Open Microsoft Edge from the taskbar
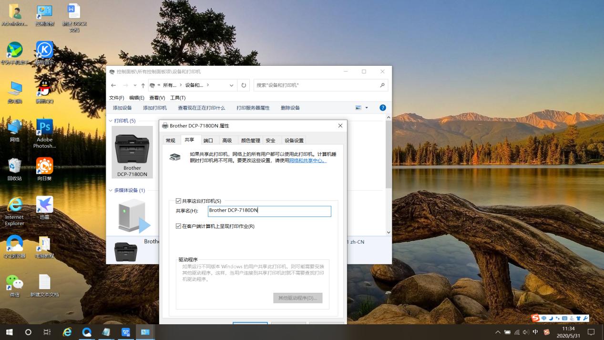This screenshot has height=340, width=604. pyautogui.click(x=67, y=332)
